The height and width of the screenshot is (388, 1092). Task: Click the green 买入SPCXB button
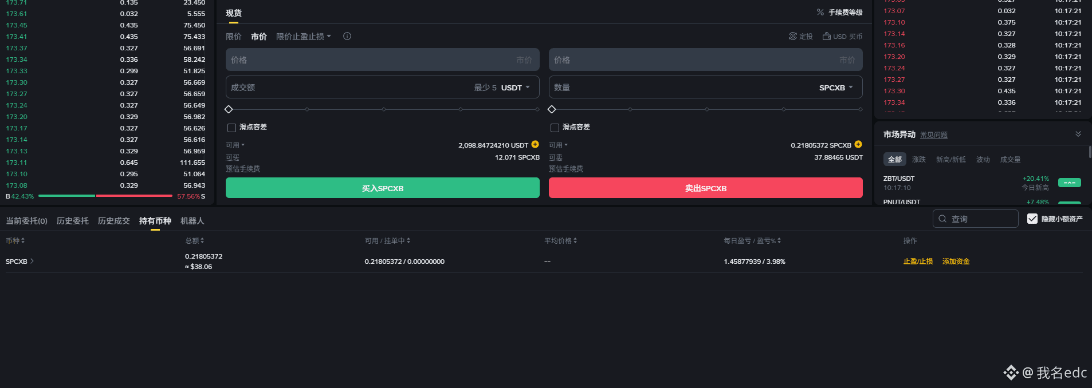(x=383, y=188)
